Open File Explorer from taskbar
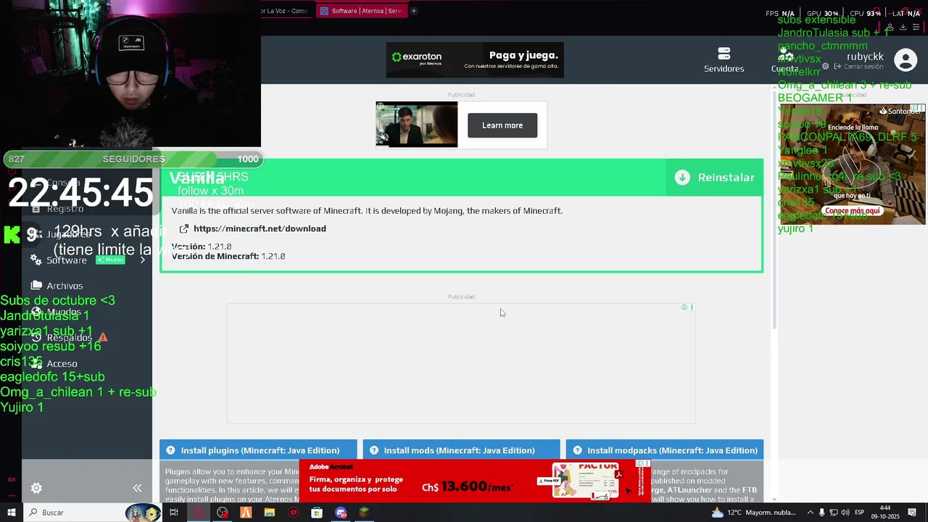This screenshot has width=928, height=522. pyautogui.click(x=270, y=513)
